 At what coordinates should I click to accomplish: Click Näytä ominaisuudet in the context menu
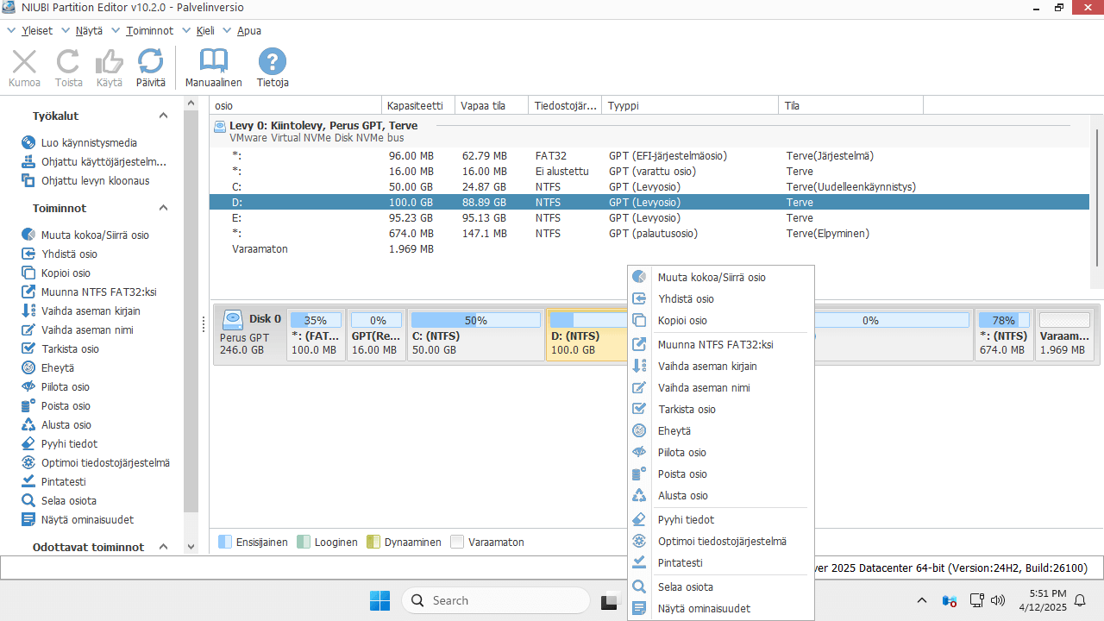tap(703, 609)
